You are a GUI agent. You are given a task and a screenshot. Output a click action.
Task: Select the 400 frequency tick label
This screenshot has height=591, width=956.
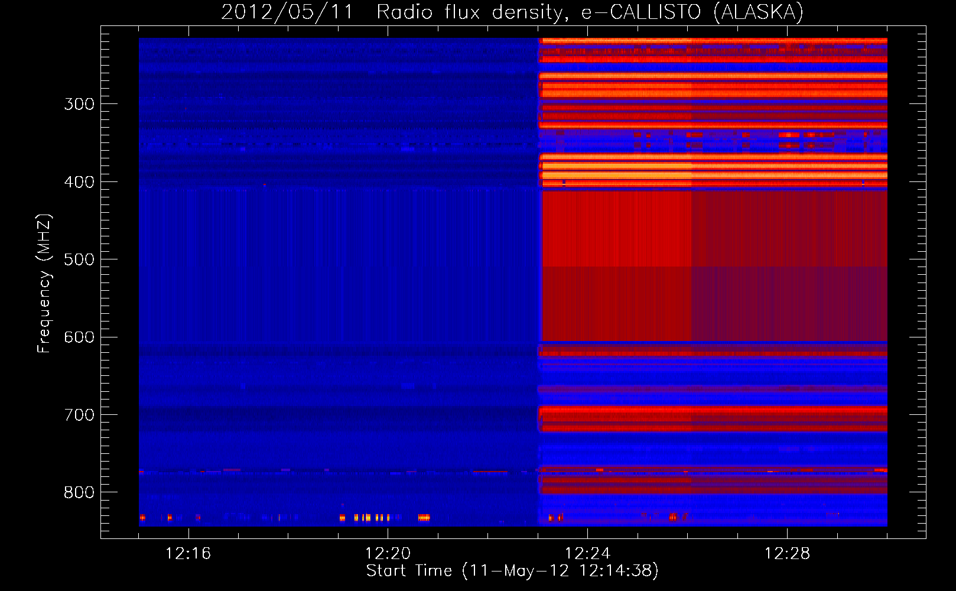[x=79, y=182]
